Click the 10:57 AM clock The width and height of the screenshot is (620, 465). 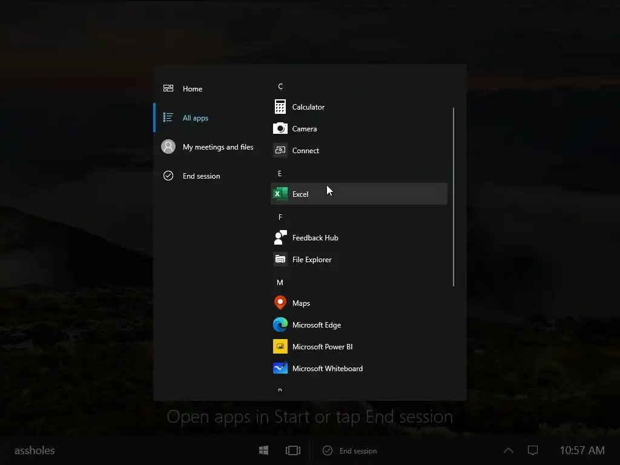pos(582,450)
